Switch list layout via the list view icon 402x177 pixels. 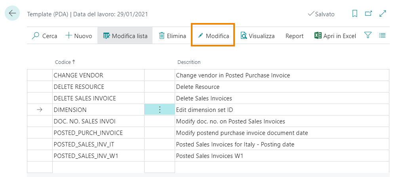coord(382,36)
